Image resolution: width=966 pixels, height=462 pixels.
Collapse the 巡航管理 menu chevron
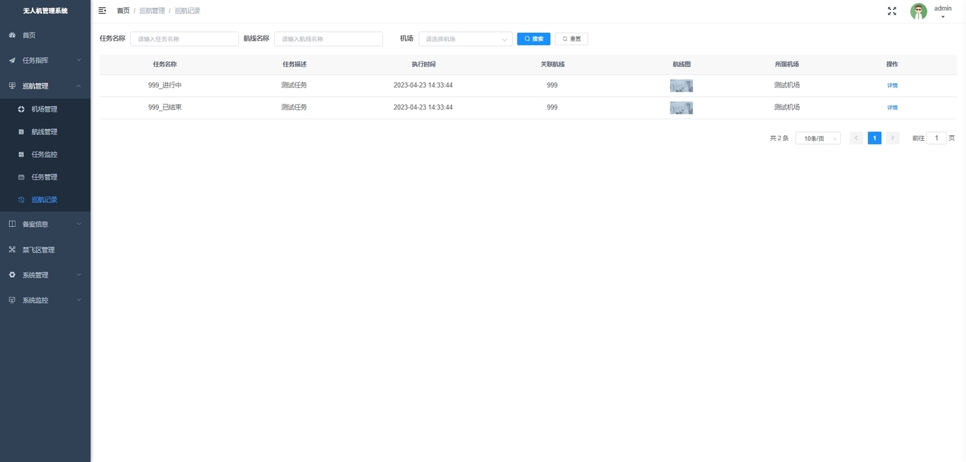79,86
